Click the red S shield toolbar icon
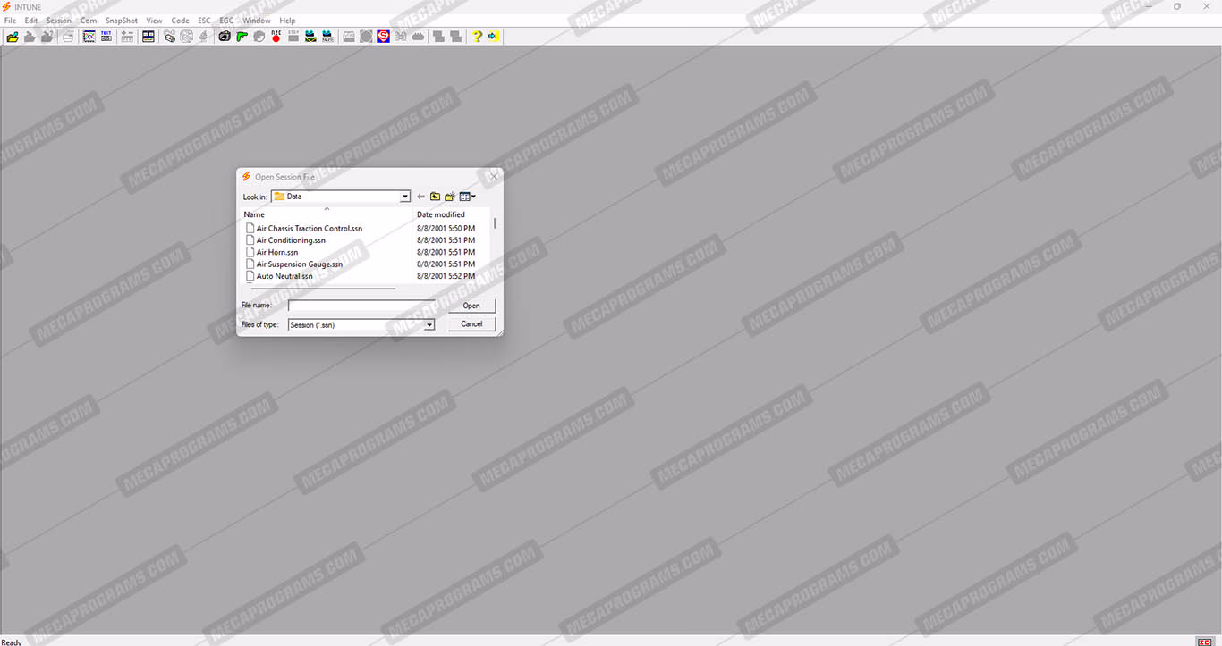The width and height of the screenshot is (1222, 646). point(383,37)
